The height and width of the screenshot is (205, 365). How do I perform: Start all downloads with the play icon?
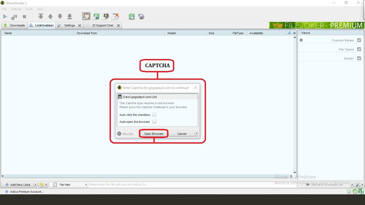click(x=5, y=17)
